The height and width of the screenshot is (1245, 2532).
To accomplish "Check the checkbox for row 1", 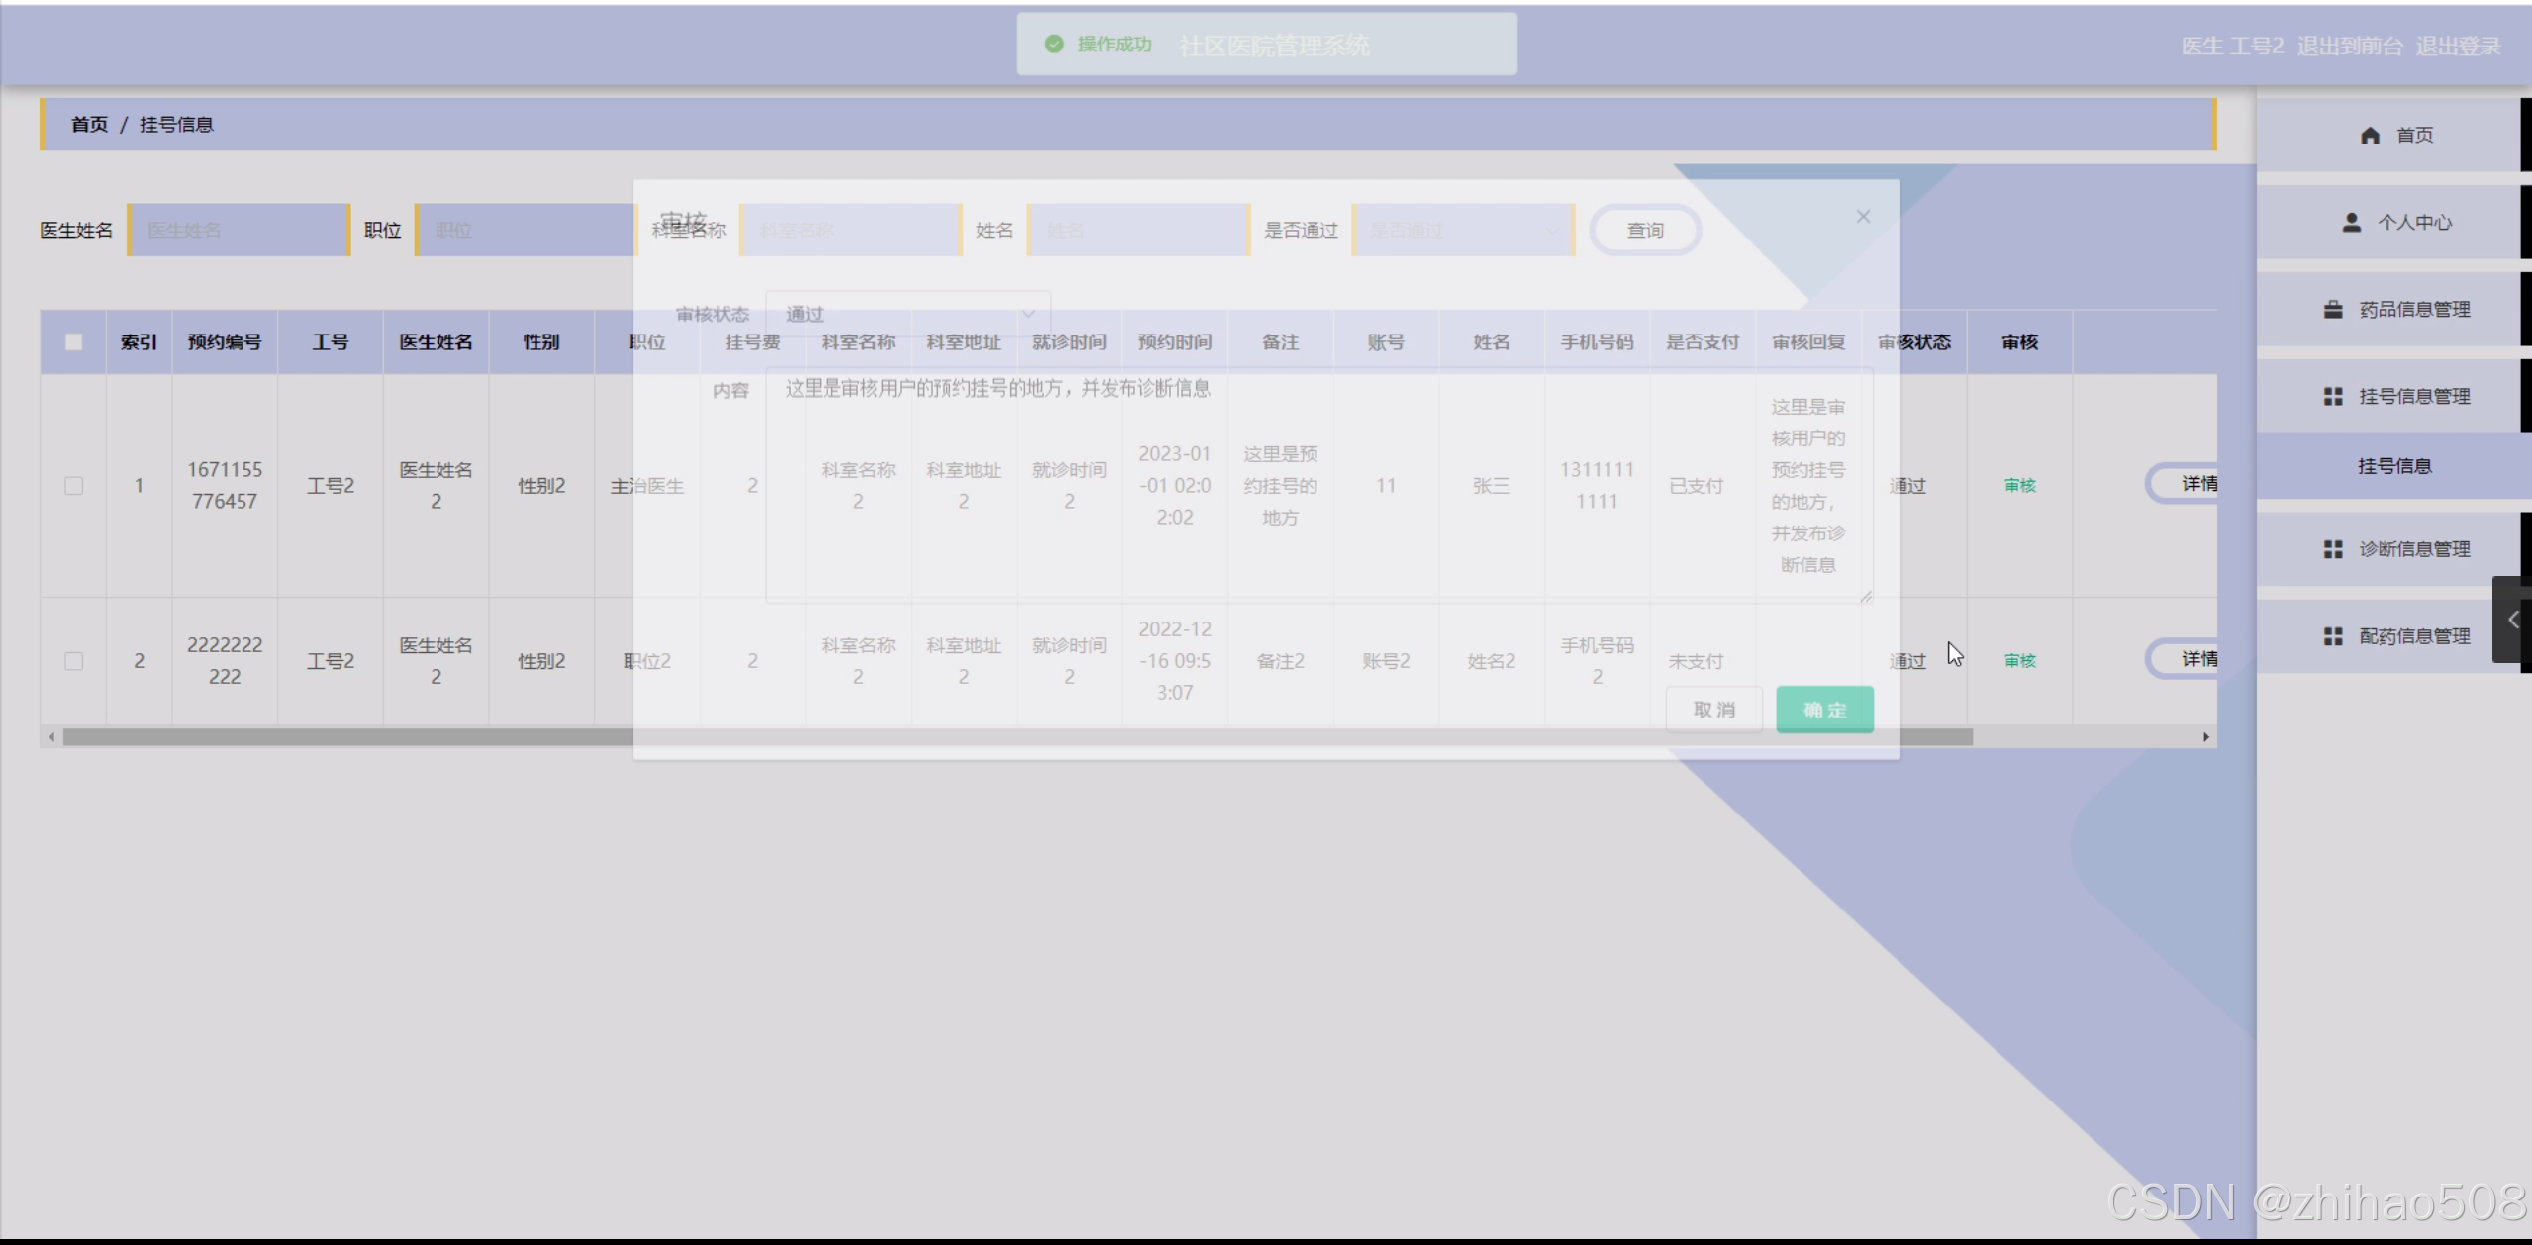I will [x=73, y=486].
